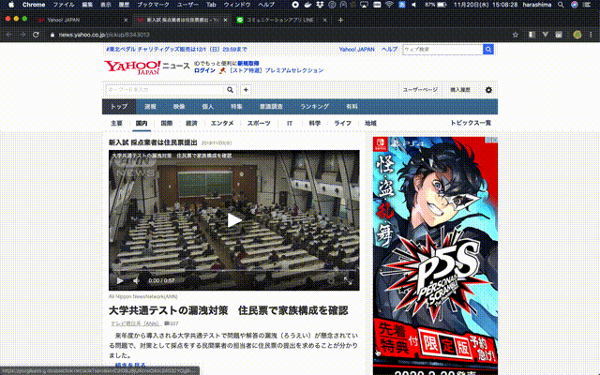
Task: Select the ランキング navigation tab
Action: click(315, 106)
